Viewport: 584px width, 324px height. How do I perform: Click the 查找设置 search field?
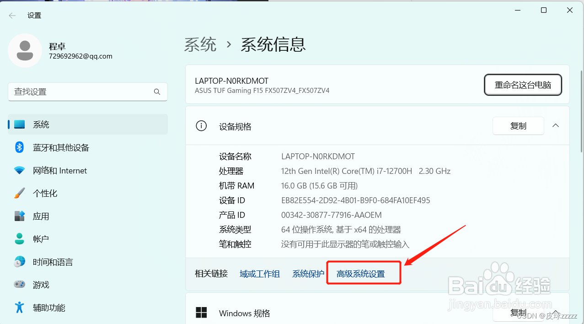(88, 92)
